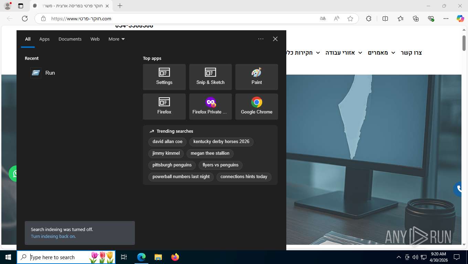468x264 pixels.
Task: Toggle Edge split screen icon
Action: tap(385, 19)
